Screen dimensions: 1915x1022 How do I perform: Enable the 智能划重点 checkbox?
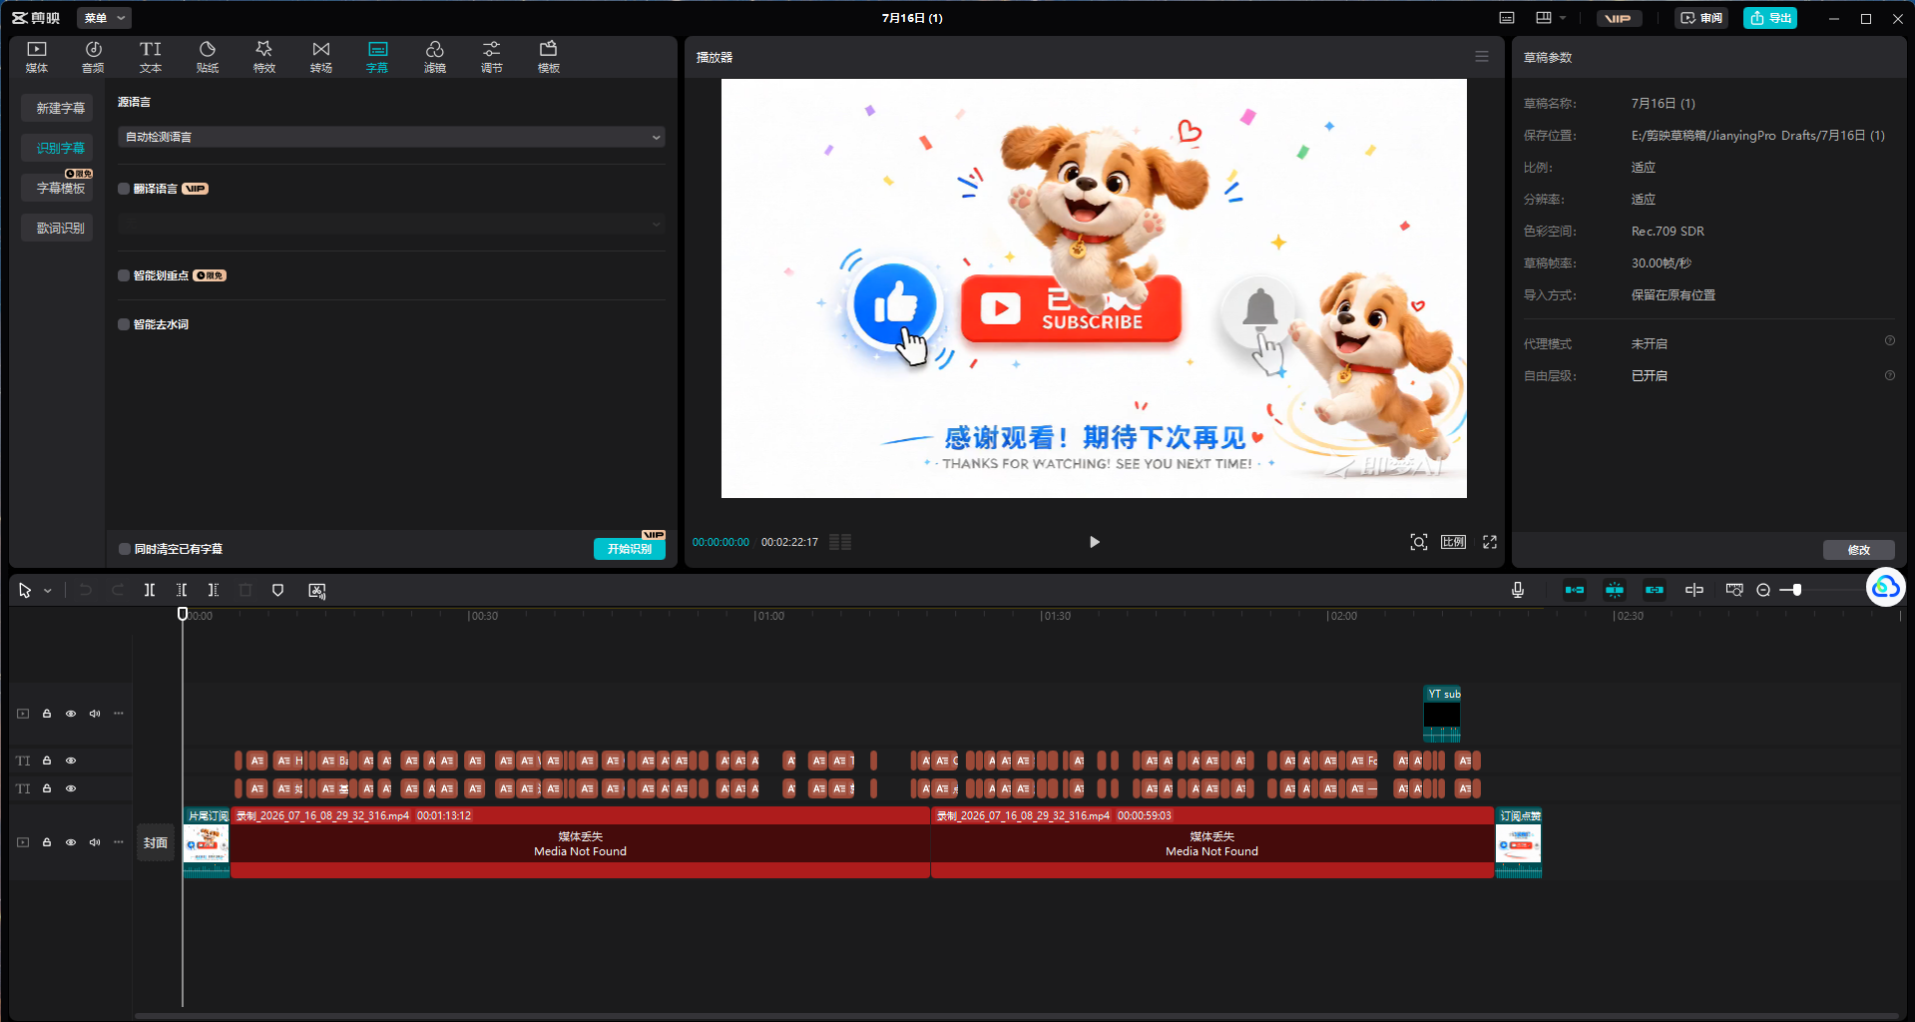(x=124, y=275)
